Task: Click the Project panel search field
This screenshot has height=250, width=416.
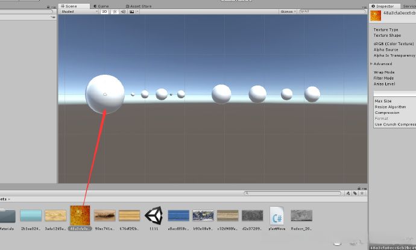Action: click(292, 193)
